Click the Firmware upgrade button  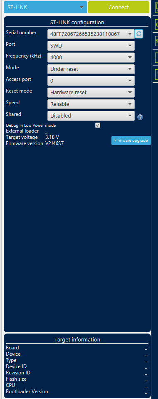click(x=131, y=141)
